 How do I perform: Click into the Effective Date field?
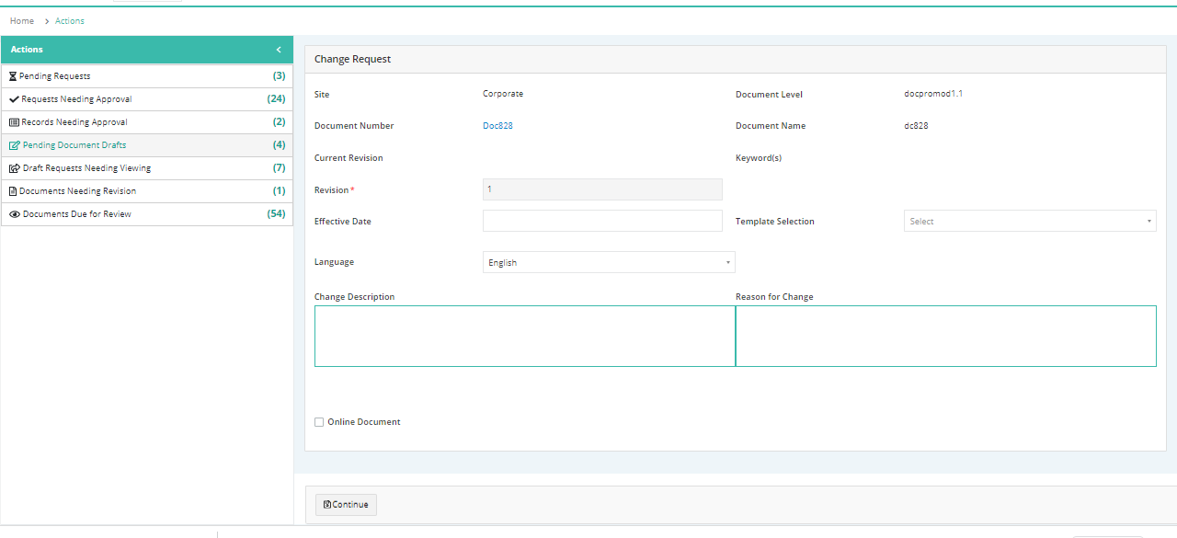pyautogui.click(x=602, y=221)
